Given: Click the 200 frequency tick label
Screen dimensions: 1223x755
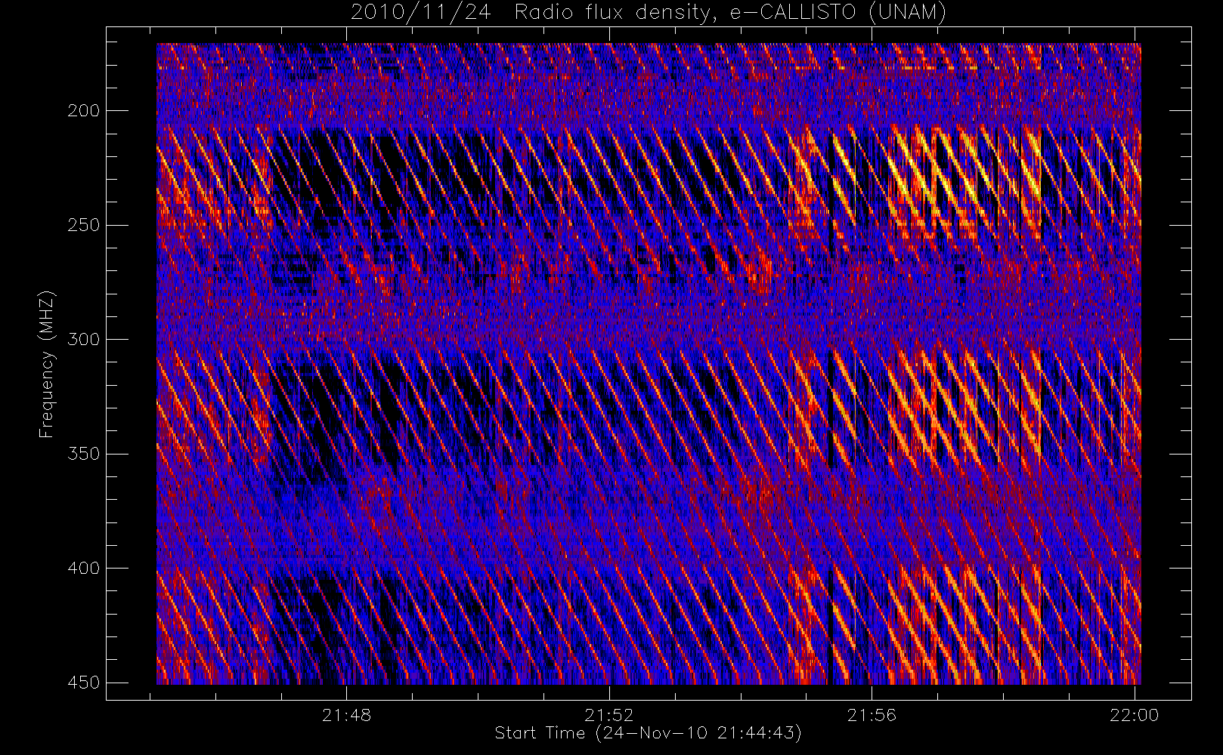Looking at the screenshot, I should (83, 111).
